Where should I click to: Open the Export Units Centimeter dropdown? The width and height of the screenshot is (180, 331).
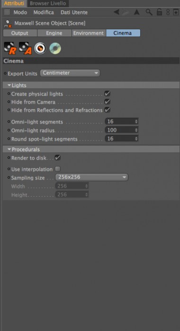pyautogui.click(x=70, y=73)
